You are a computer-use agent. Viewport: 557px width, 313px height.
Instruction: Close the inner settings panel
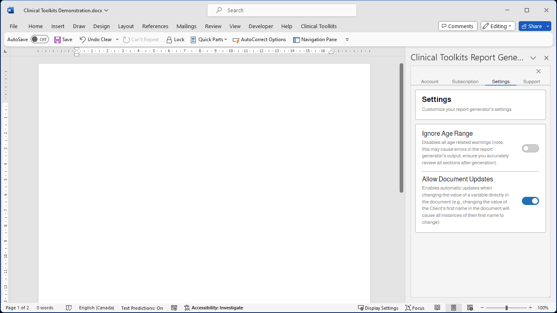pyautogui.click(x=539, y=71)
